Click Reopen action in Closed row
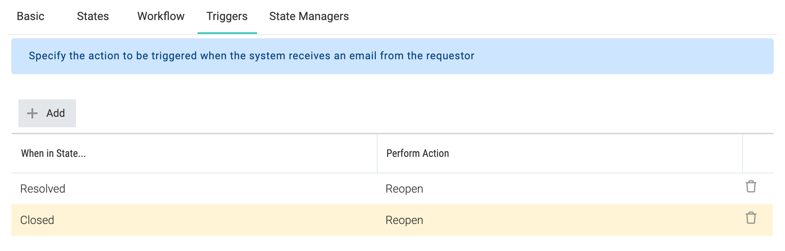This screenshot has height=251, width=785. (404, 220)
